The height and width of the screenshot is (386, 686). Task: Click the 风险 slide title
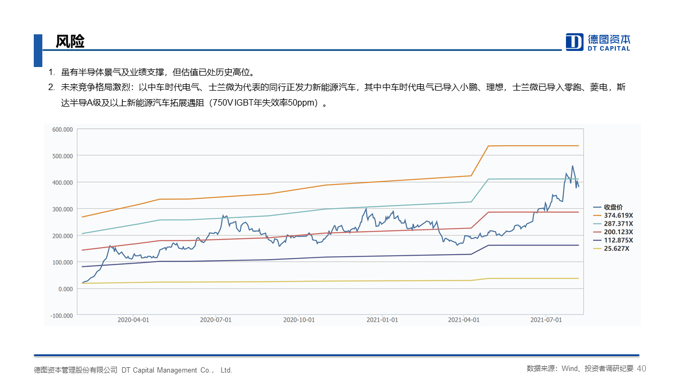pyautogui.click(x=70, y=42)
